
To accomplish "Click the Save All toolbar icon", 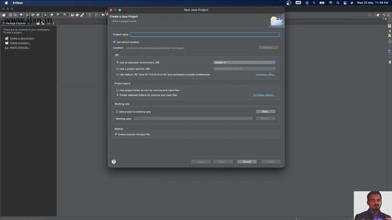I will [x=15, y=15].
